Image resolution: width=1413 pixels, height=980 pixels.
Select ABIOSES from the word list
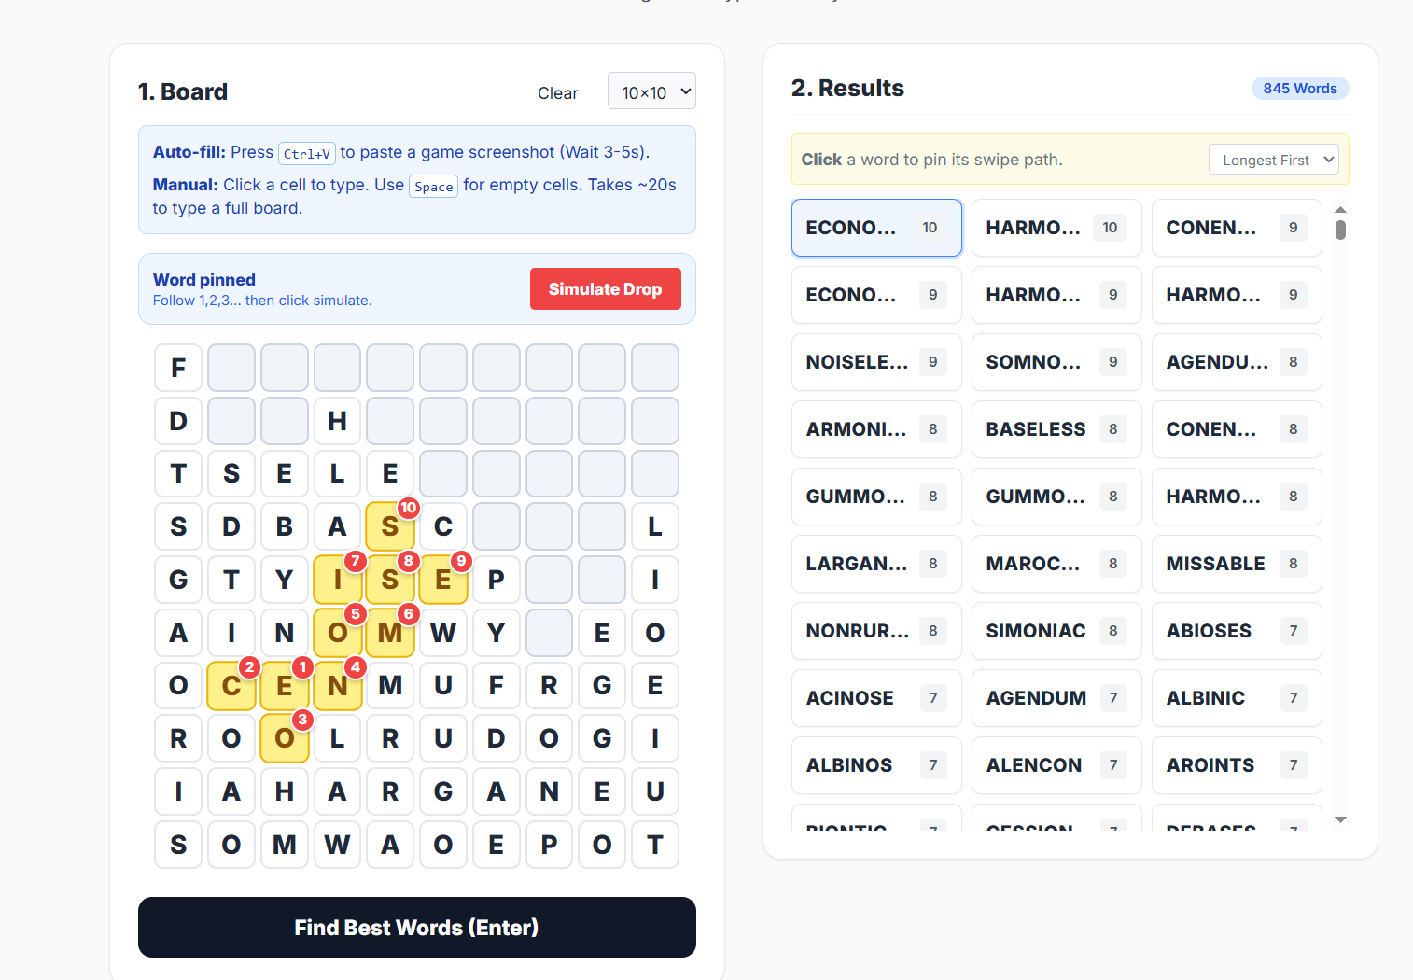click(1236, 630)
